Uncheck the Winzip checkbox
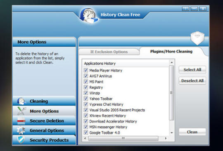223x151 pixels. pos(85,93)
